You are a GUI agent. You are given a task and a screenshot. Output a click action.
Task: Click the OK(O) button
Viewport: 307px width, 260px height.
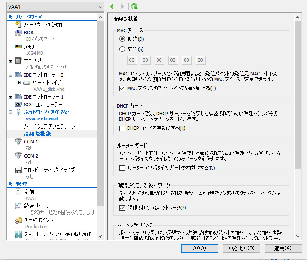[x=199, y=248]
